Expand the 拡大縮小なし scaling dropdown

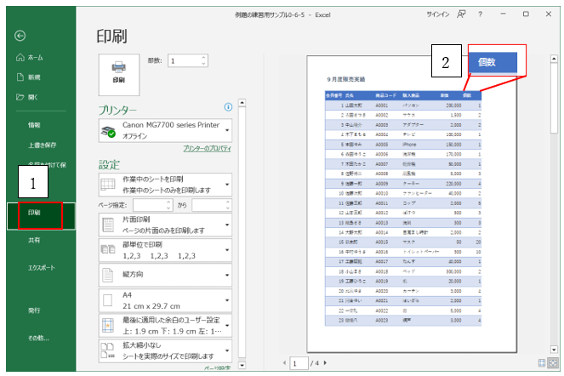[x=166, y=351]
